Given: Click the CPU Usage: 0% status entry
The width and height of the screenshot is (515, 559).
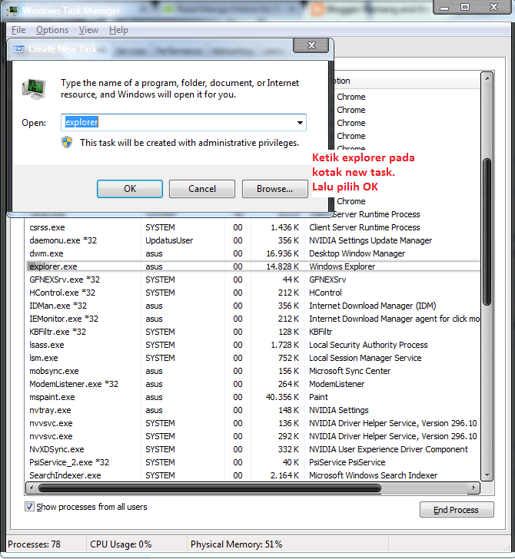Looking at the screenshot, I should coord(121,544).
